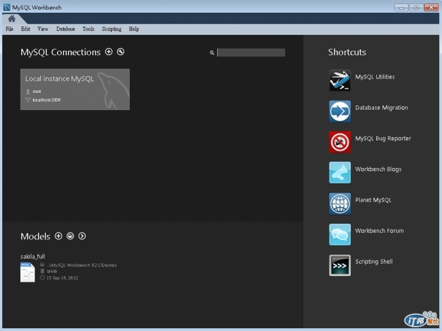The image size is (442, 331).
Task: Open the Edit menu
Action: coord(25,29)
